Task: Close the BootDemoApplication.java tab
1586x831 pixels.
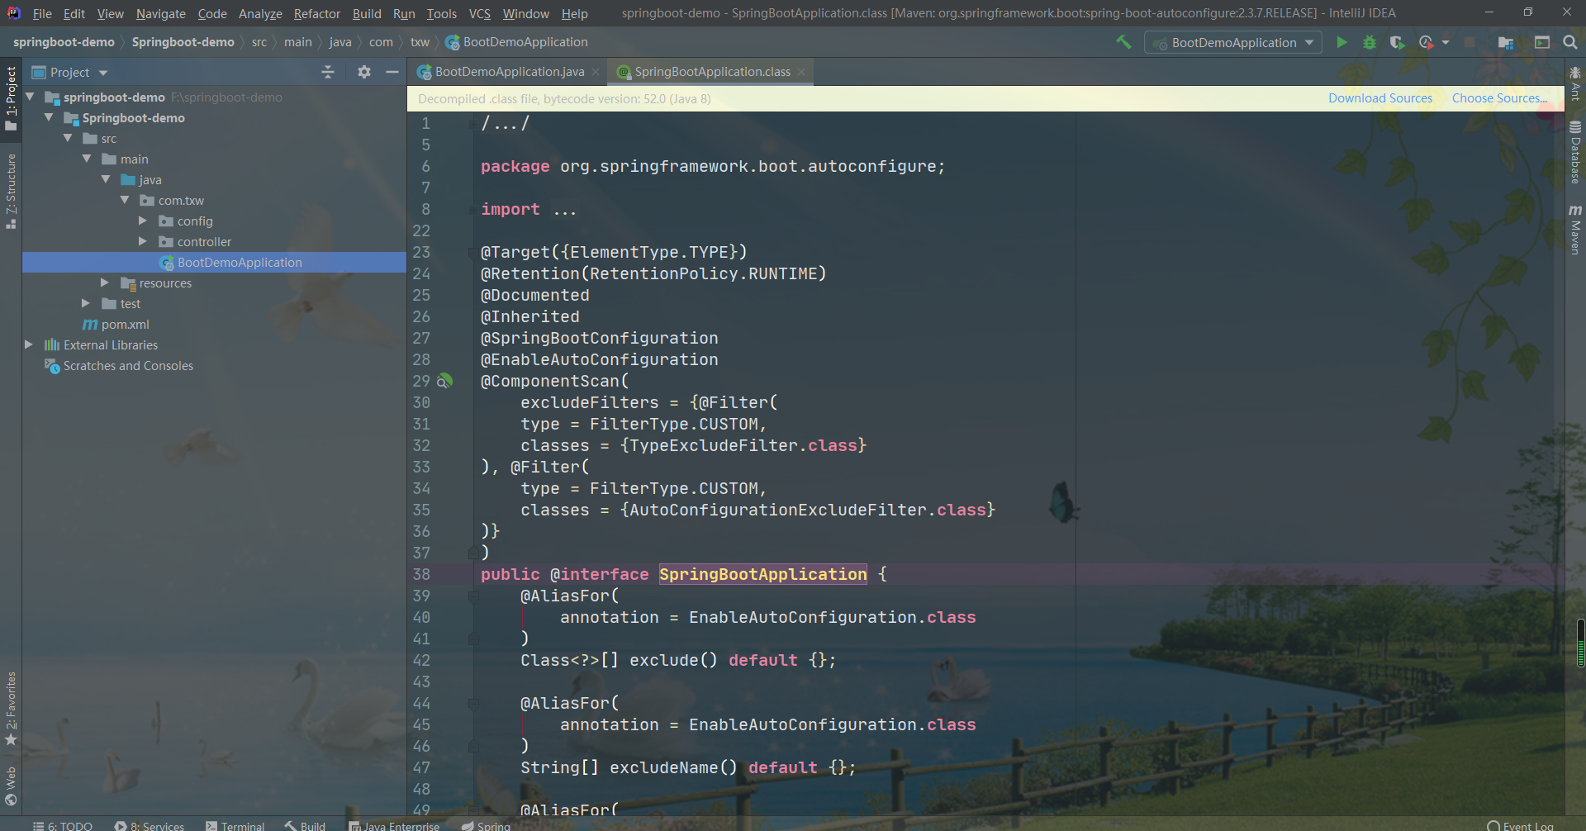Action: click(596, 72)
